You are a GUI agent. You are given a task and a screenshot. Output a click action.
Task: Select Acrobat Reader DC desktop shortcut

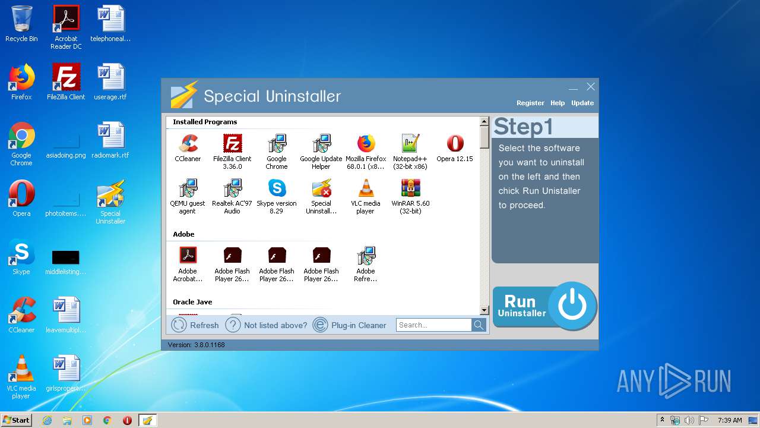pyautogui.click(x=66, y=27)
